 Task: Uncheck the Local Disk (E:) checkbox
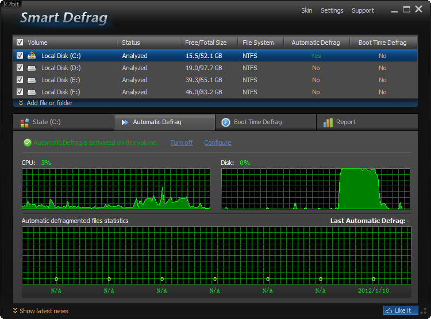[x=20, y=80]
